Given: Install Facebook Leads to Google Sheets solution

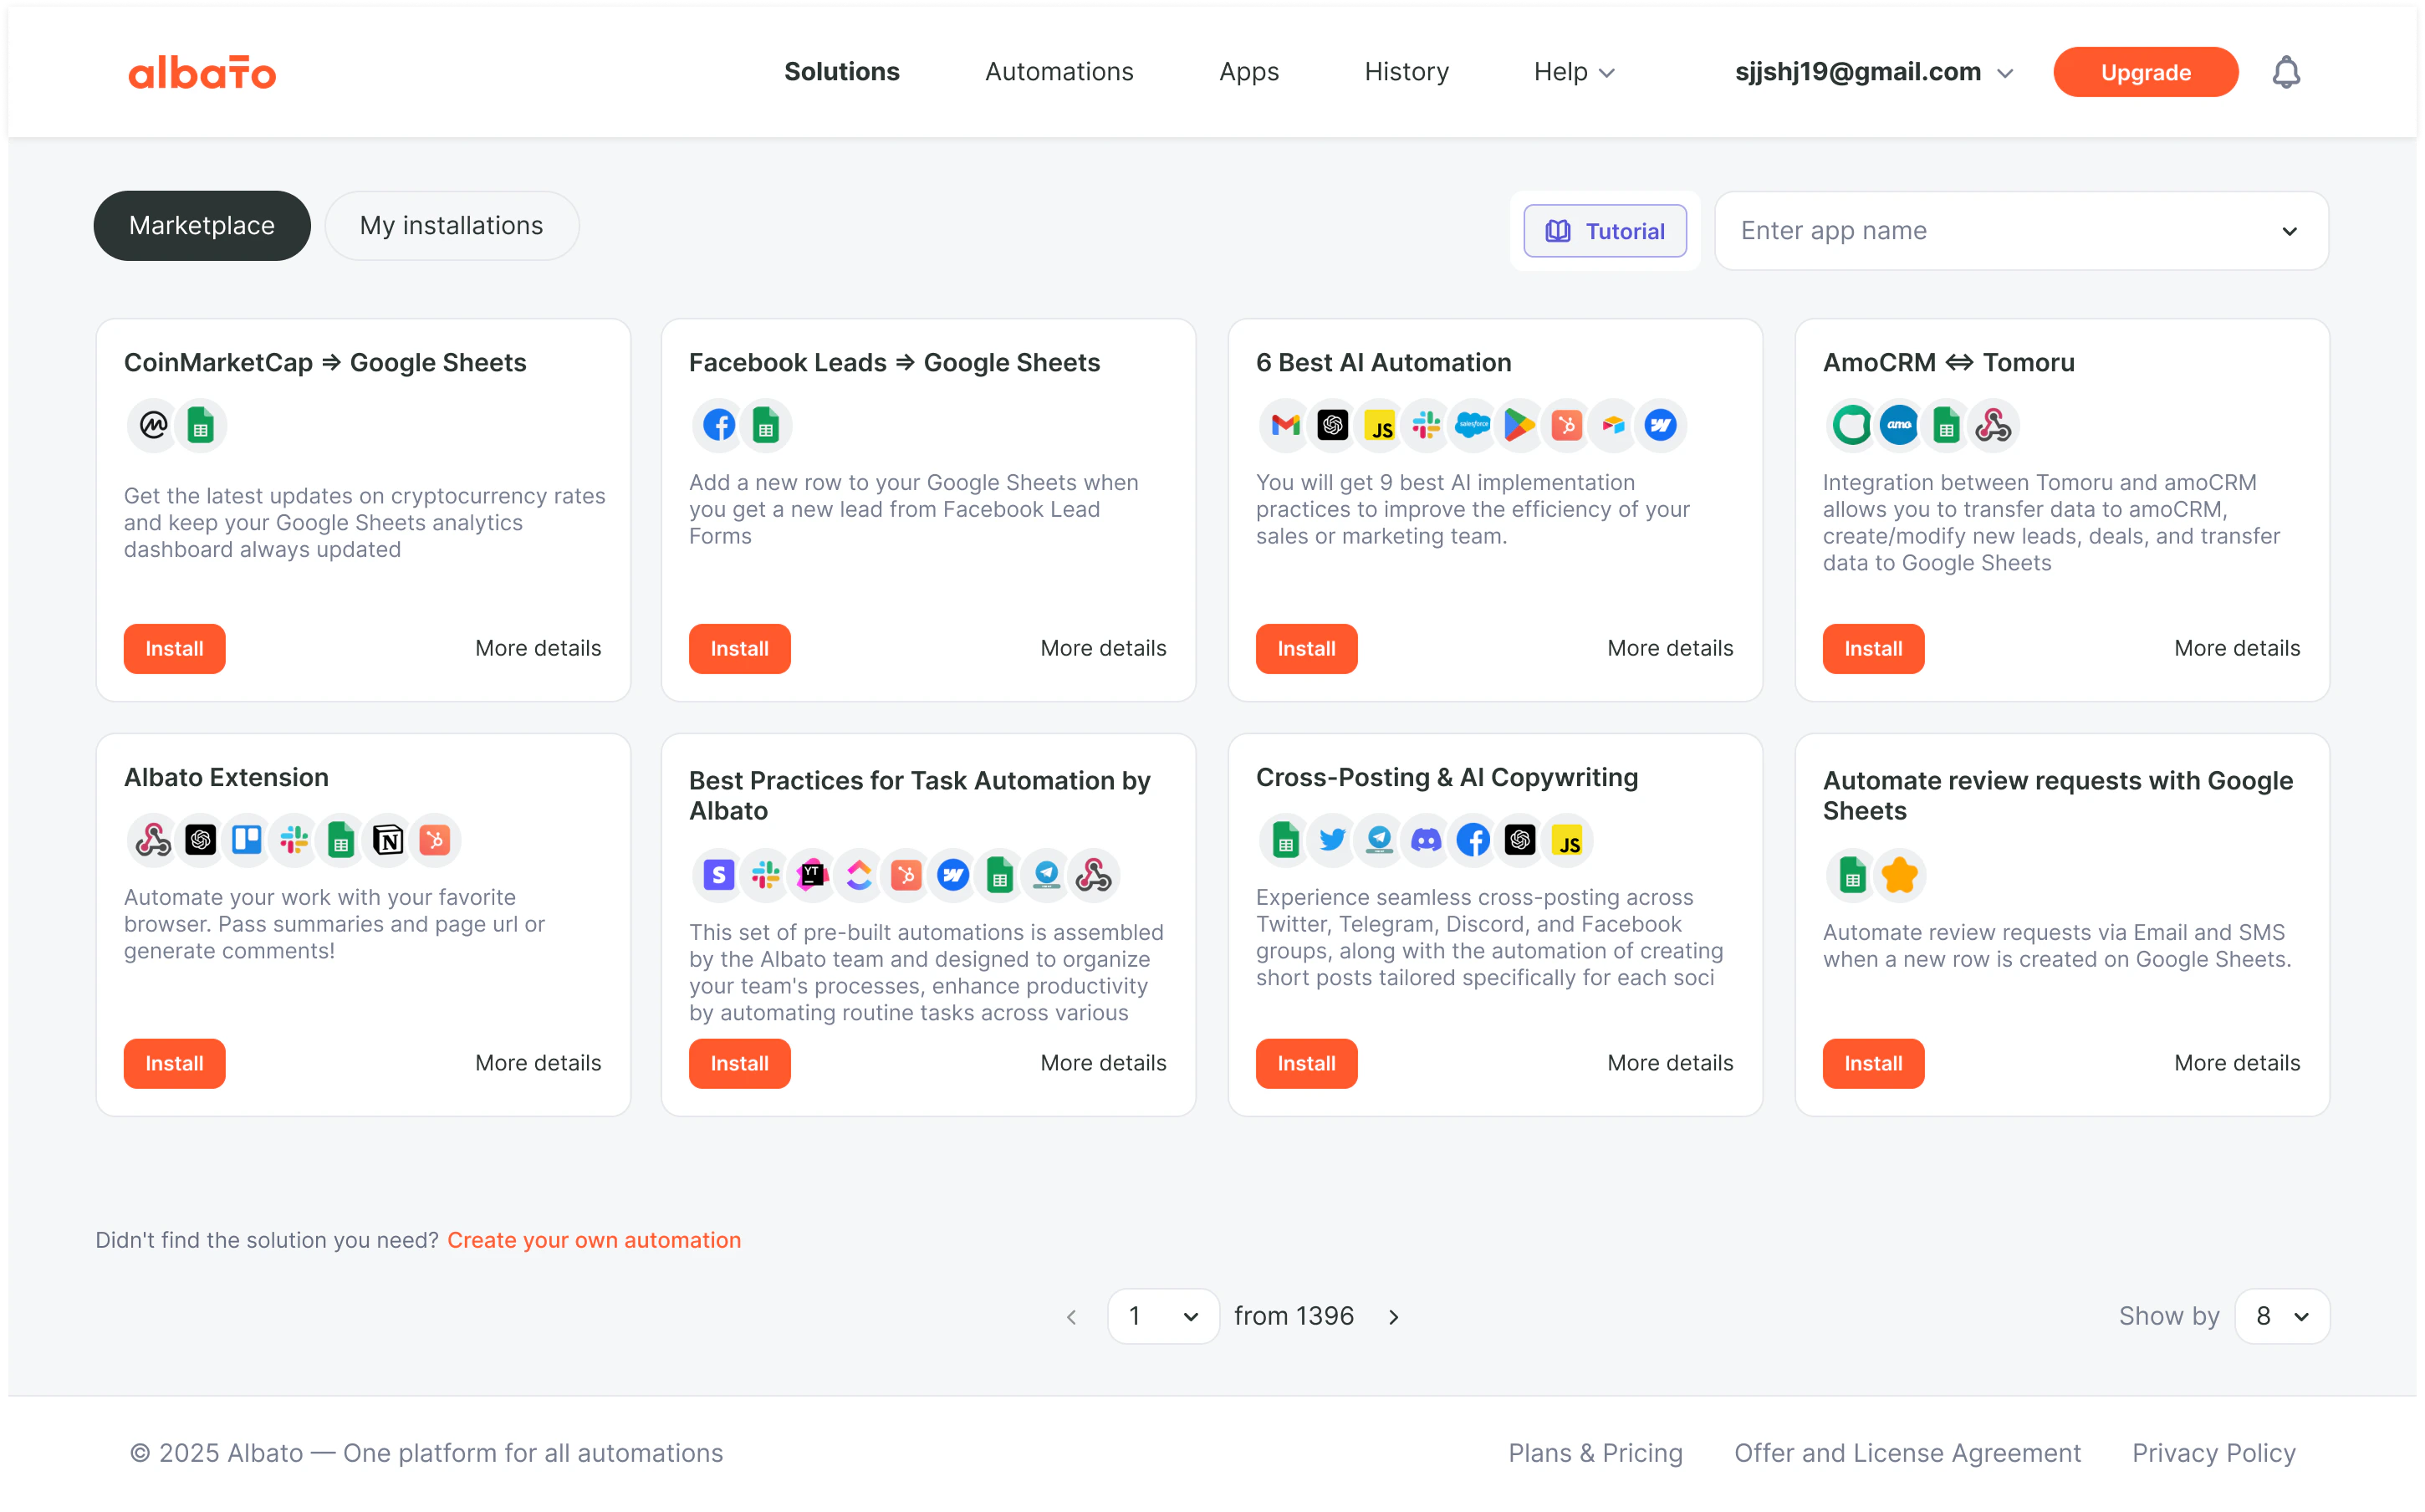Looking at the screenshot, I should pos(740,649).
